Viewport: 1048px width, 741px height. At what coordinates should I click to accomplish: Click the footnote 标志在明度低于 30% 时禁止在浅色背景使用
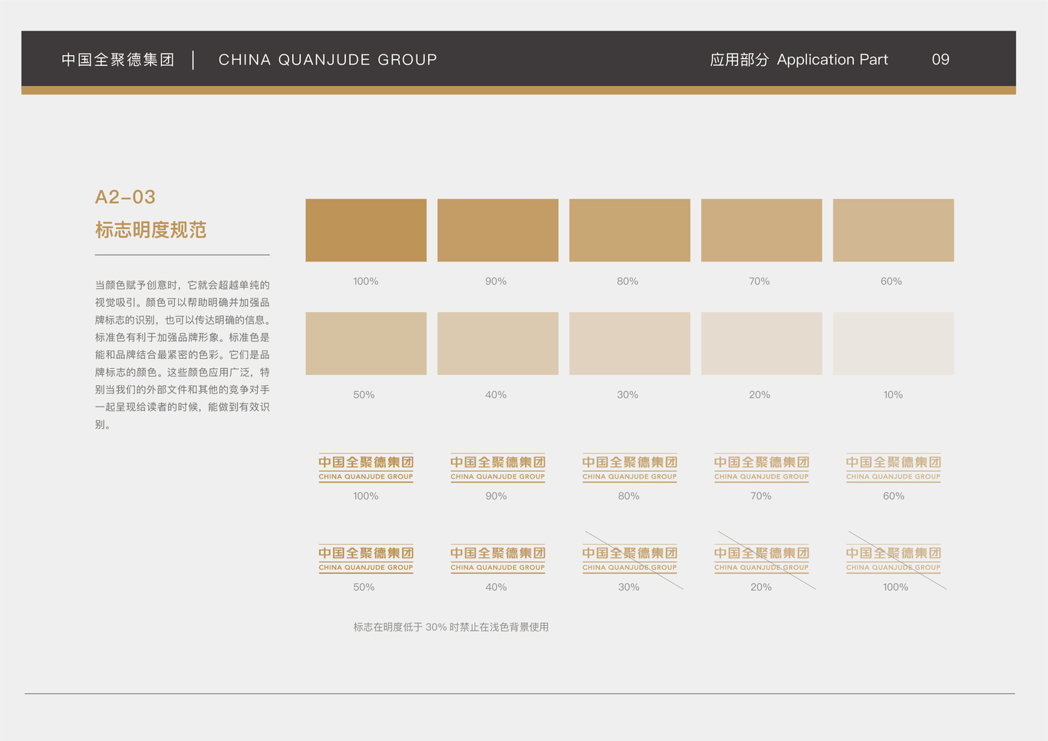[451, 627]
